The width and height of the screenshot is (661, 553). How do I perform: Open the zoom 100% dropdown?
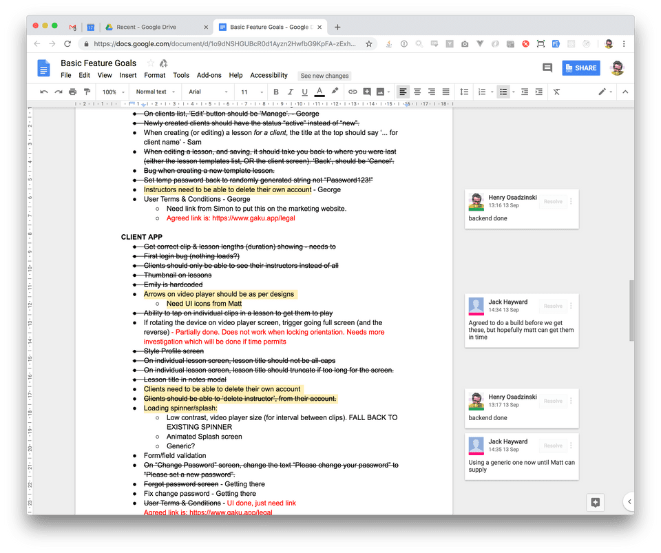pyautogui.click(x=112, y=92)
